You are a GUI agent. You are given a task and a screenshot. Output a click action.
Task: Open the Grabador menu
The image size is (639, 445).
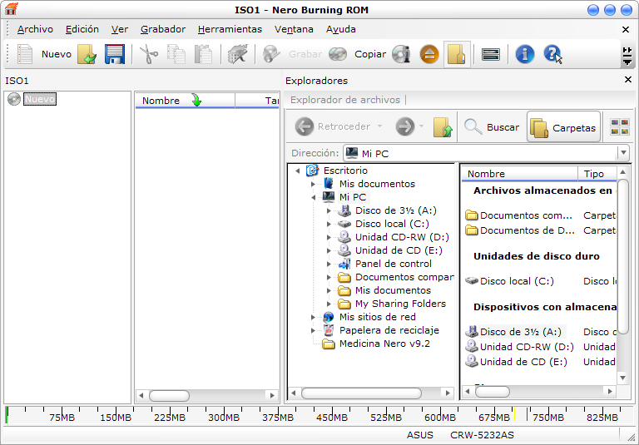pyautogui.click(x=162, y=29)
